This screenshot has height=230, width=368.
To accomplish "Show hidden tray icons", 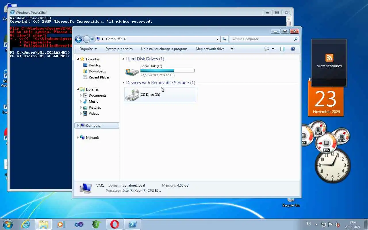I will pyautogui.click(x=317, y=225).
